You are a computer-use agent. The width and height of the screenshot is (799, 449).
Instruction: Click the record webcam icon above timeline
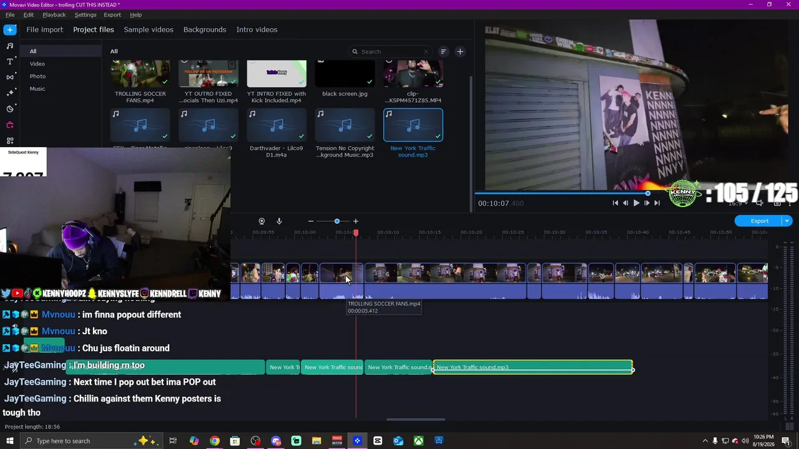coord(262,221)
